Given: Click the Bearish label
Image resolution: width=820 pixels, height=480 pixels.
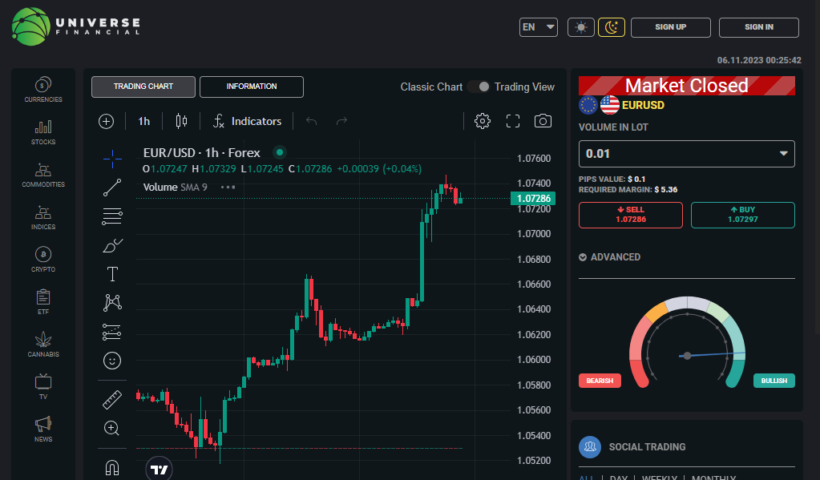Looking at the screenshot, I should 600,381.
